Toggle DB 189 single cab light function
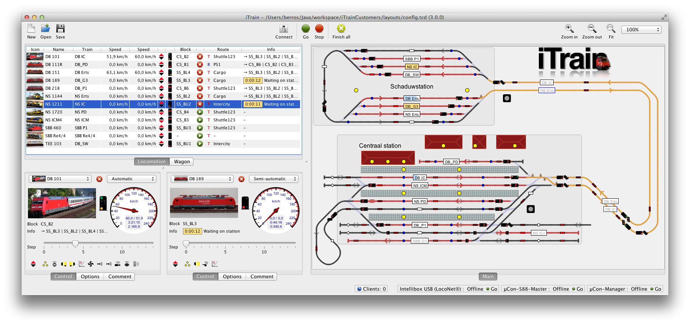 tap(196, 264)
